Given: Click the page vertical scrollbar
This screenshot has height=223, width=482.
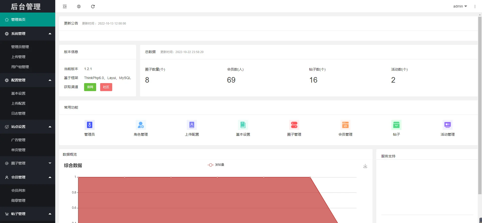Looking at the screenshot, I should pyautogui.click(x=480, y=105).
